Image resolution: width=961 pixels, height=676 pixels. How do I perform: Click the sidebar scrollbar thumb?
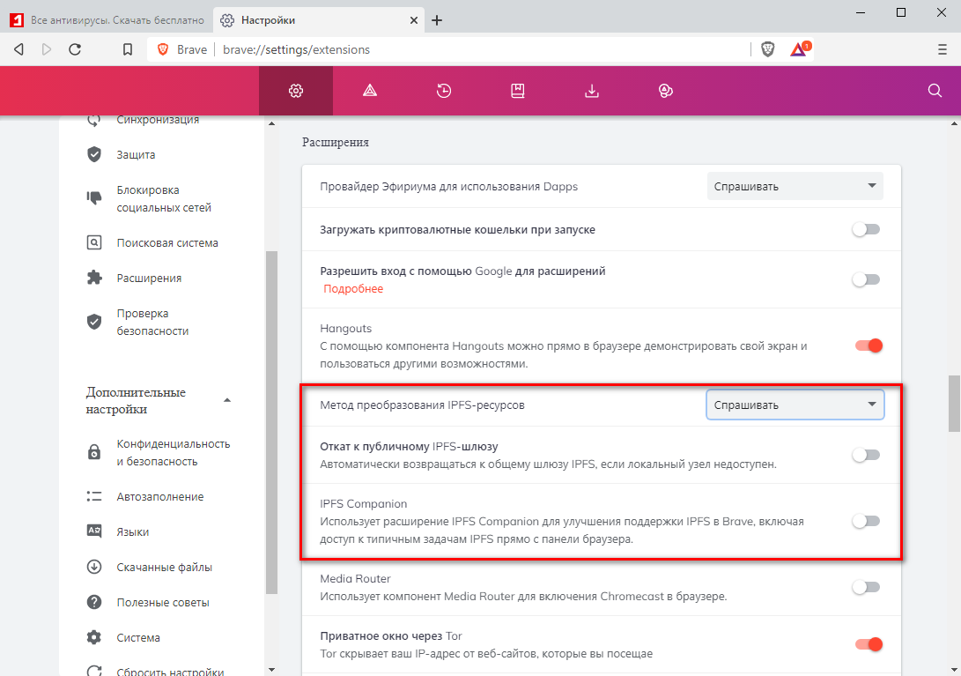pyautogui.click(x=271, y=422)
